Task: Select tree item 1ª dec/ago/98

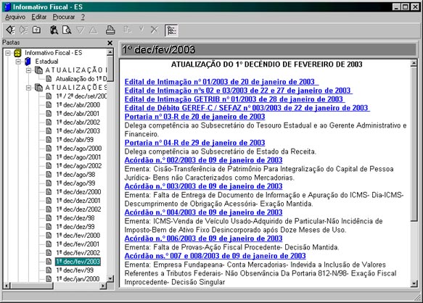Action: (75, 175)
